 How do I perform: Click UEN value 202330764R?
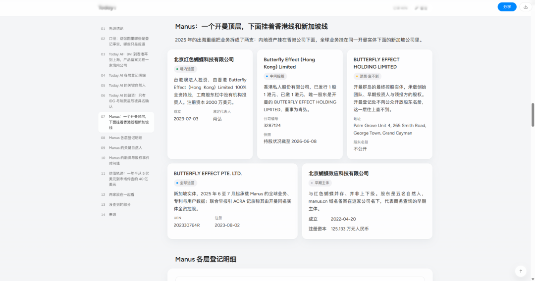(x=187, y=226)
